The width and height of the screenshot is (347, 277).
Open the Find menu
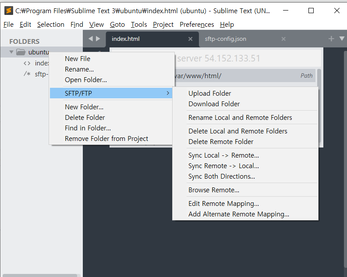[77, 25]
